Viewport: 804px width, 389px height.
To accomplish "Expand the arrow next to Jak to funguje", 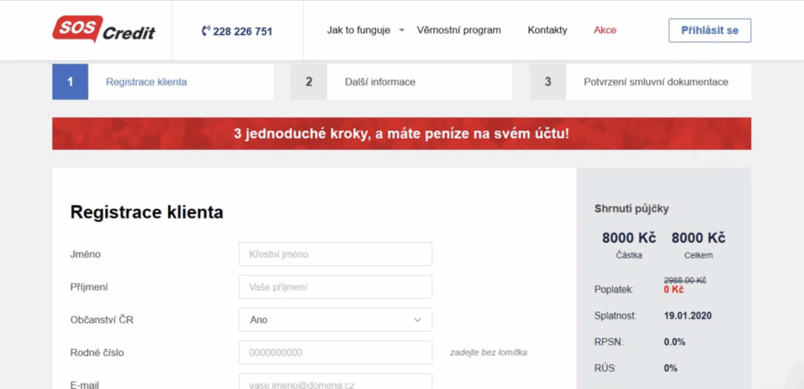I will [401, 30].
